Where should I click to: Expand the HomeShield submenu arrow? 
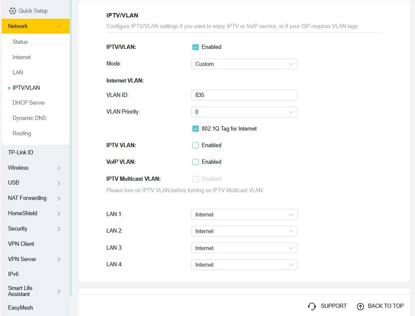pos(59,214)
